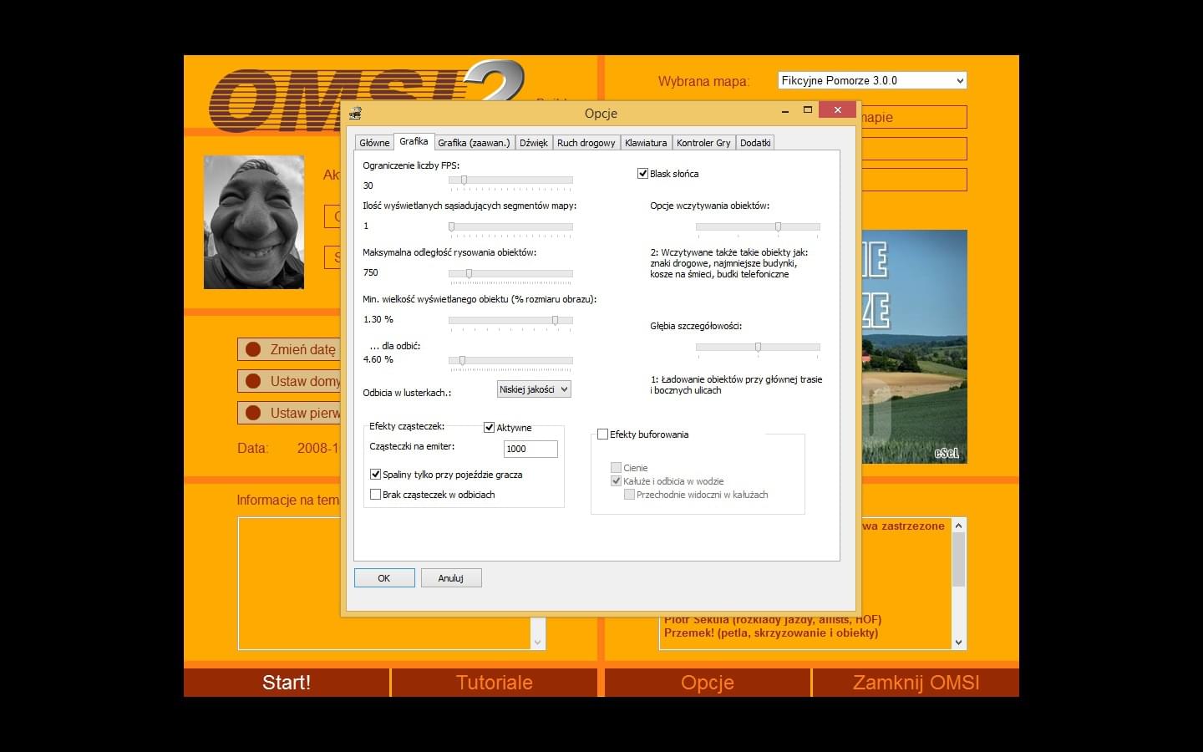1203x752 pixels.
Task: Click the Cząsteczki na emiter input field
Action: click(530, 449)
